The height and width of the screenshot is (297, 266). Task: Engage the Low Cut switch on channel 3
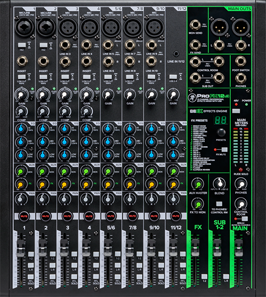point(65,77)
